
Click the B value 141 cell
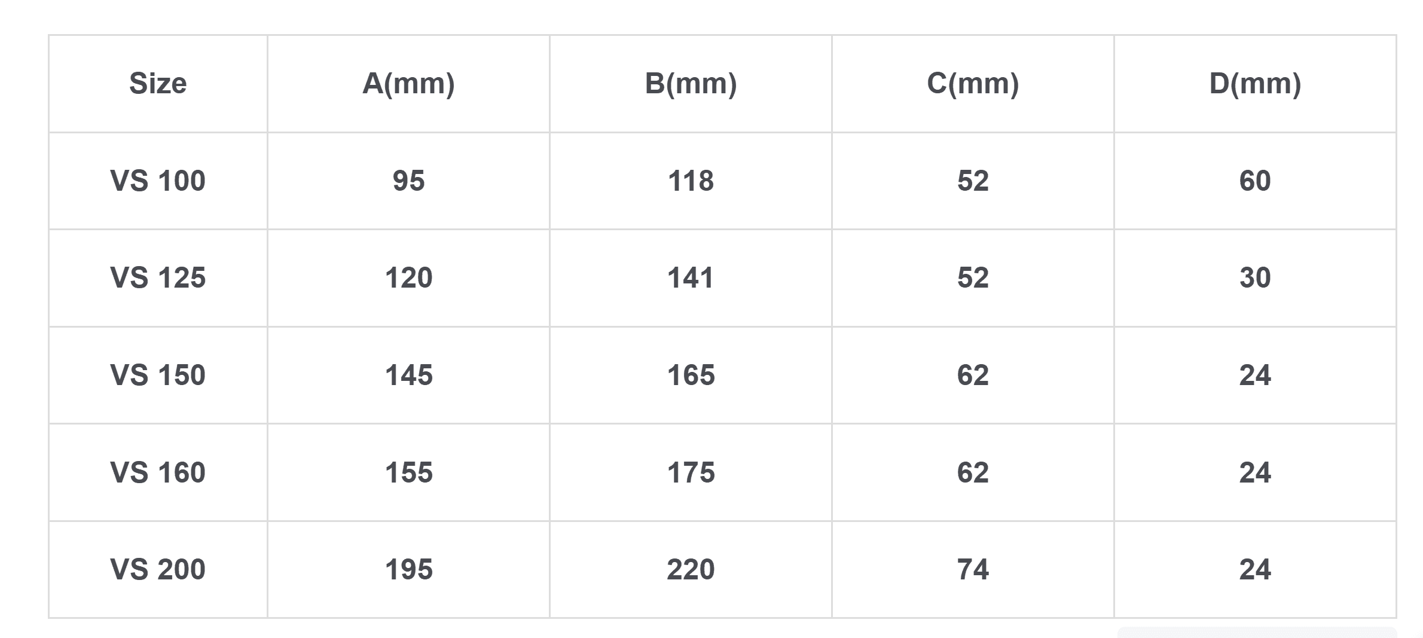point(691,278)
